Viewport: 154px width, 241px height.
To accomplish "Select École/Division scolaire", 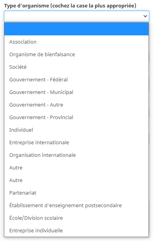I will coord(77,218).
